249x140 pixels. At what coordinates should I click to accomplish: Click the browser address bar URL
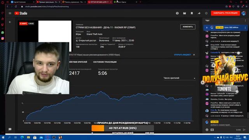47,7
